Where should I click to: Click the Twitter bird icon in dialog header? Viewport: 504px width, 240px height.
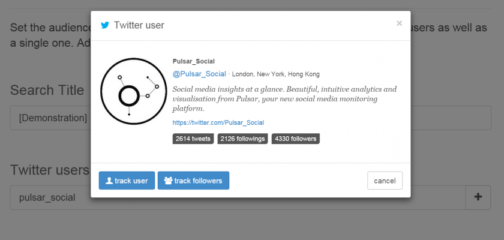[105, 25]
